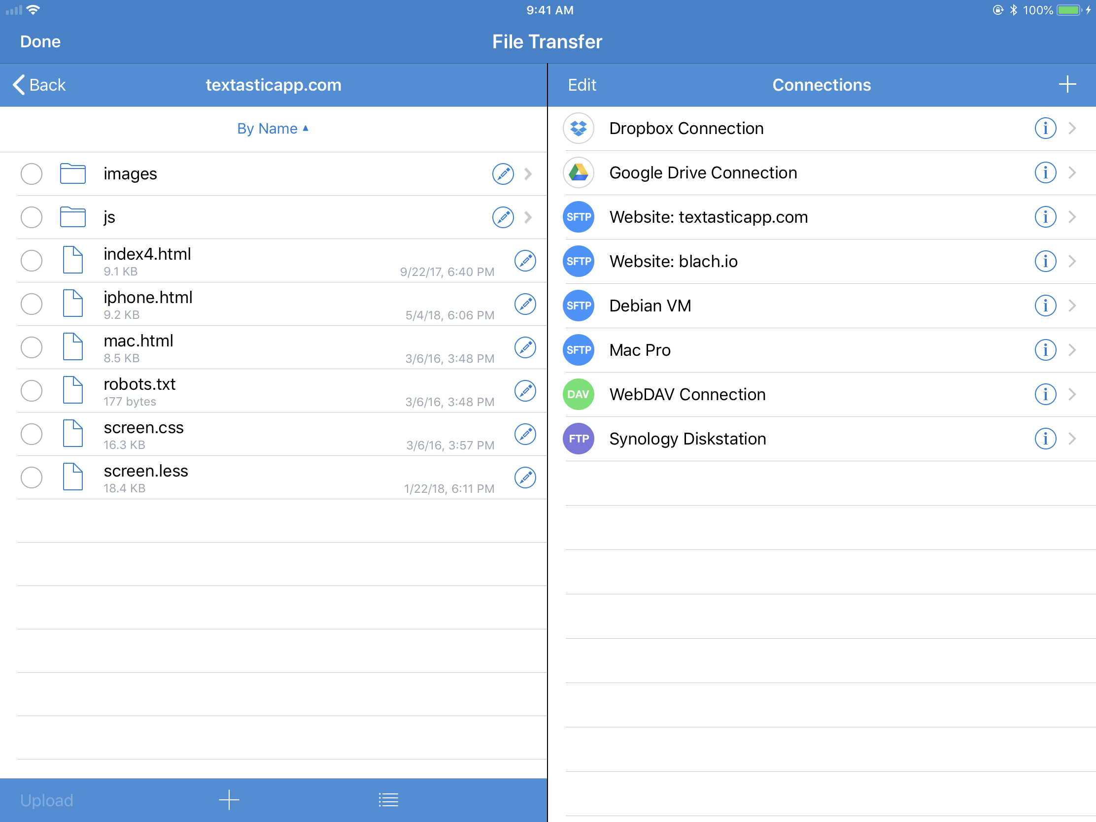Tap the list view icon in bottom toolbar
This screenshot has width=1096, height=822.
click(388, 800)
